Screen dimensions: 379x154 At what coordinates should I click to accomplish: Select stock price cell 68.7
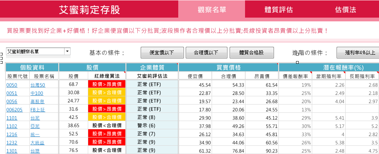coord(74,84)
